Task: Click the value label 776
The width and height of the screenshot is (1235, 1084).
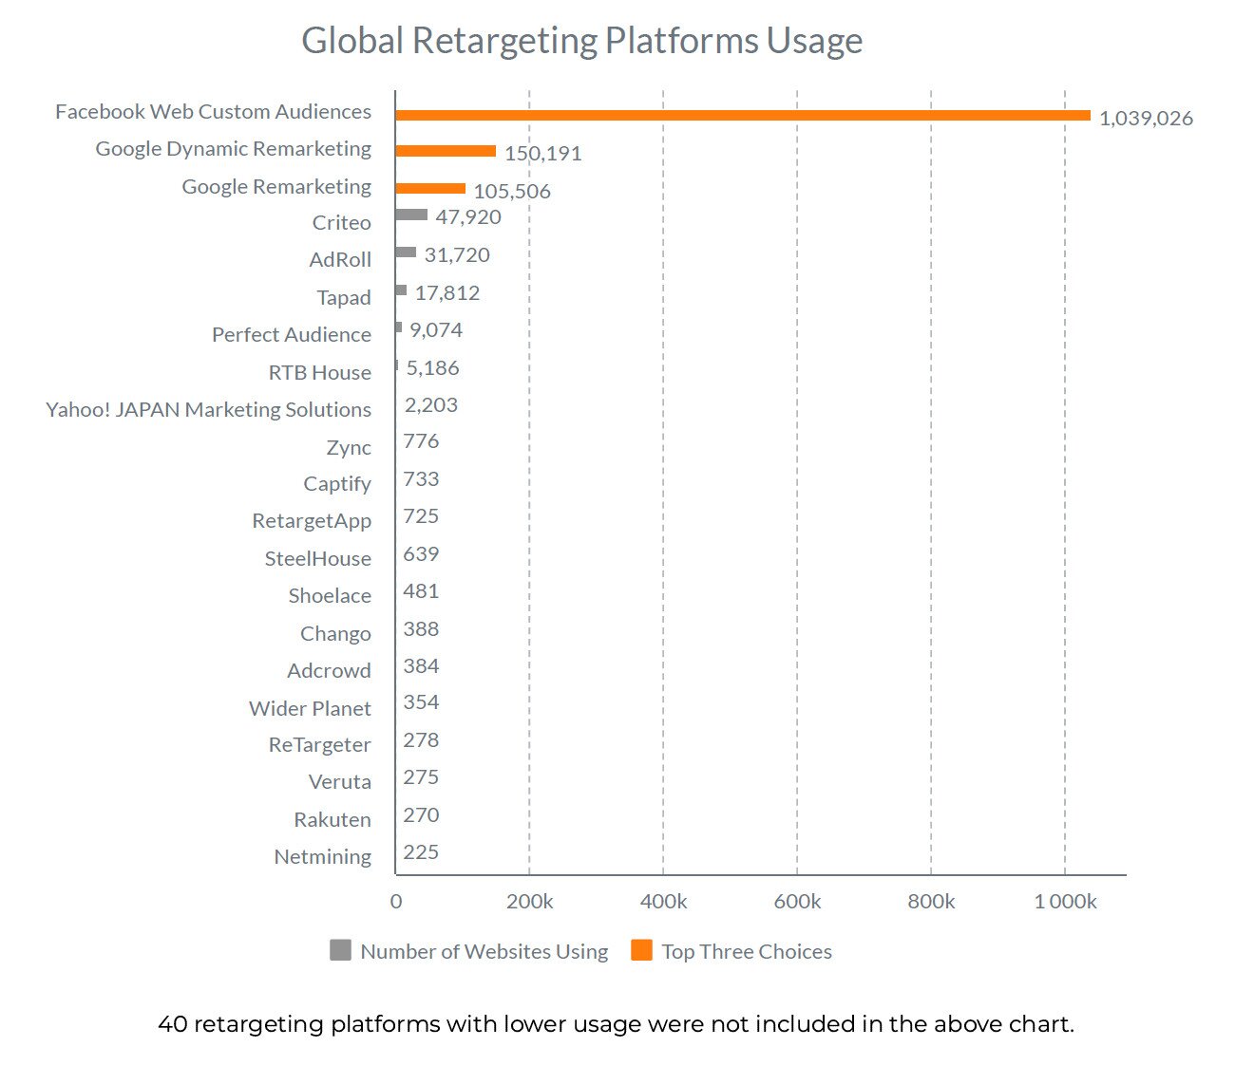Action: coord(422,441)
